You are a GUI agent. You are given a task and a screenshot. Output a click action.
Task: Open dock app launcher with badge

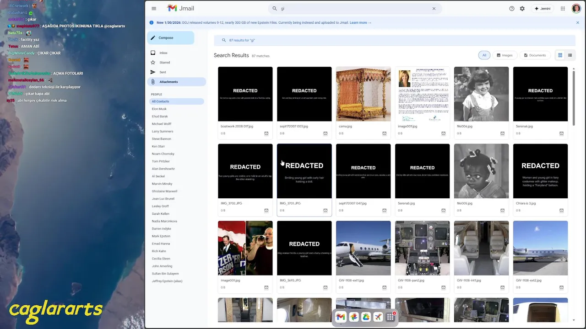[391, 317]
